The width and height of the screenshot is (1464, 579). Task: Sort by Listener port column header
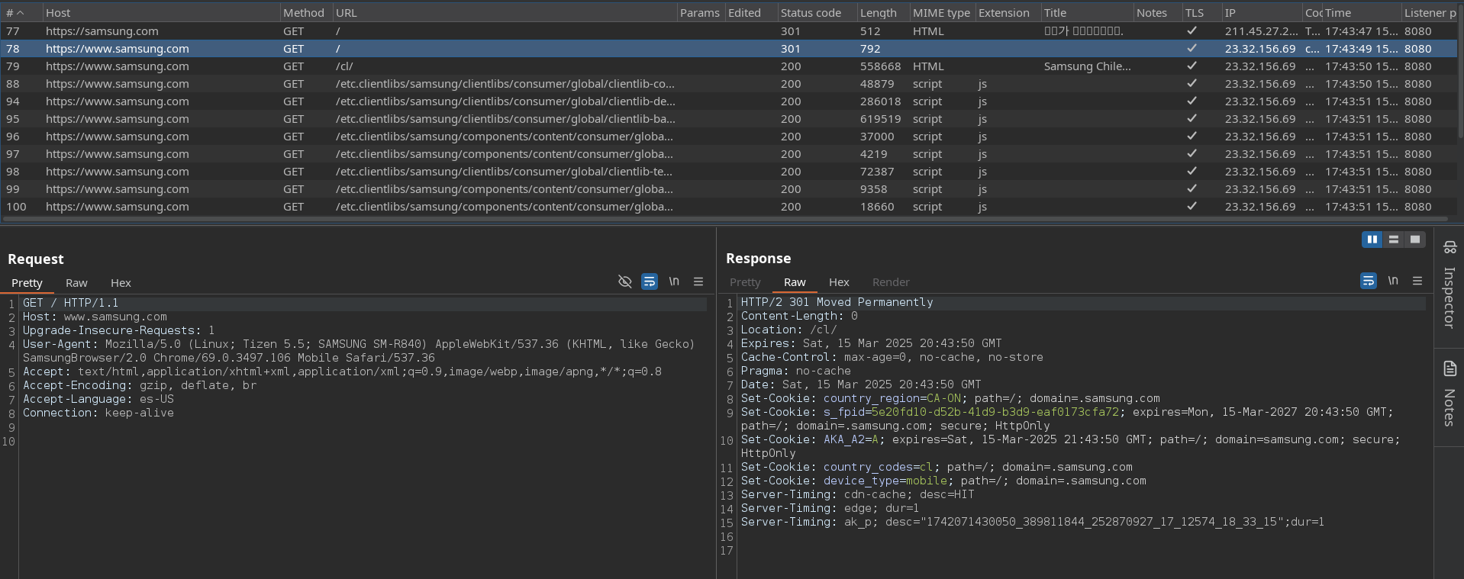pos(1430,13)
